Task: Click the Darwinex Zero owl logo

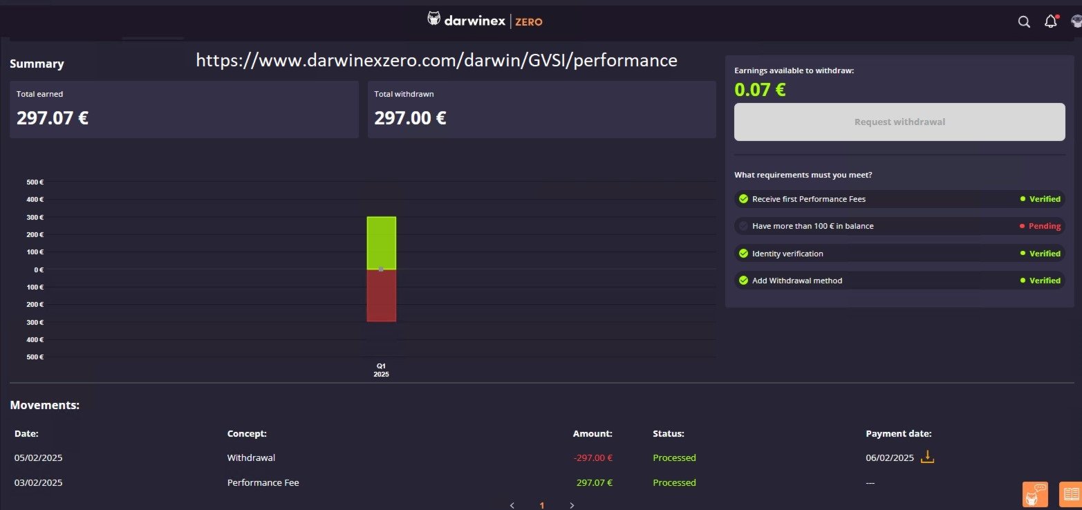Action: [x=434, y=19]
